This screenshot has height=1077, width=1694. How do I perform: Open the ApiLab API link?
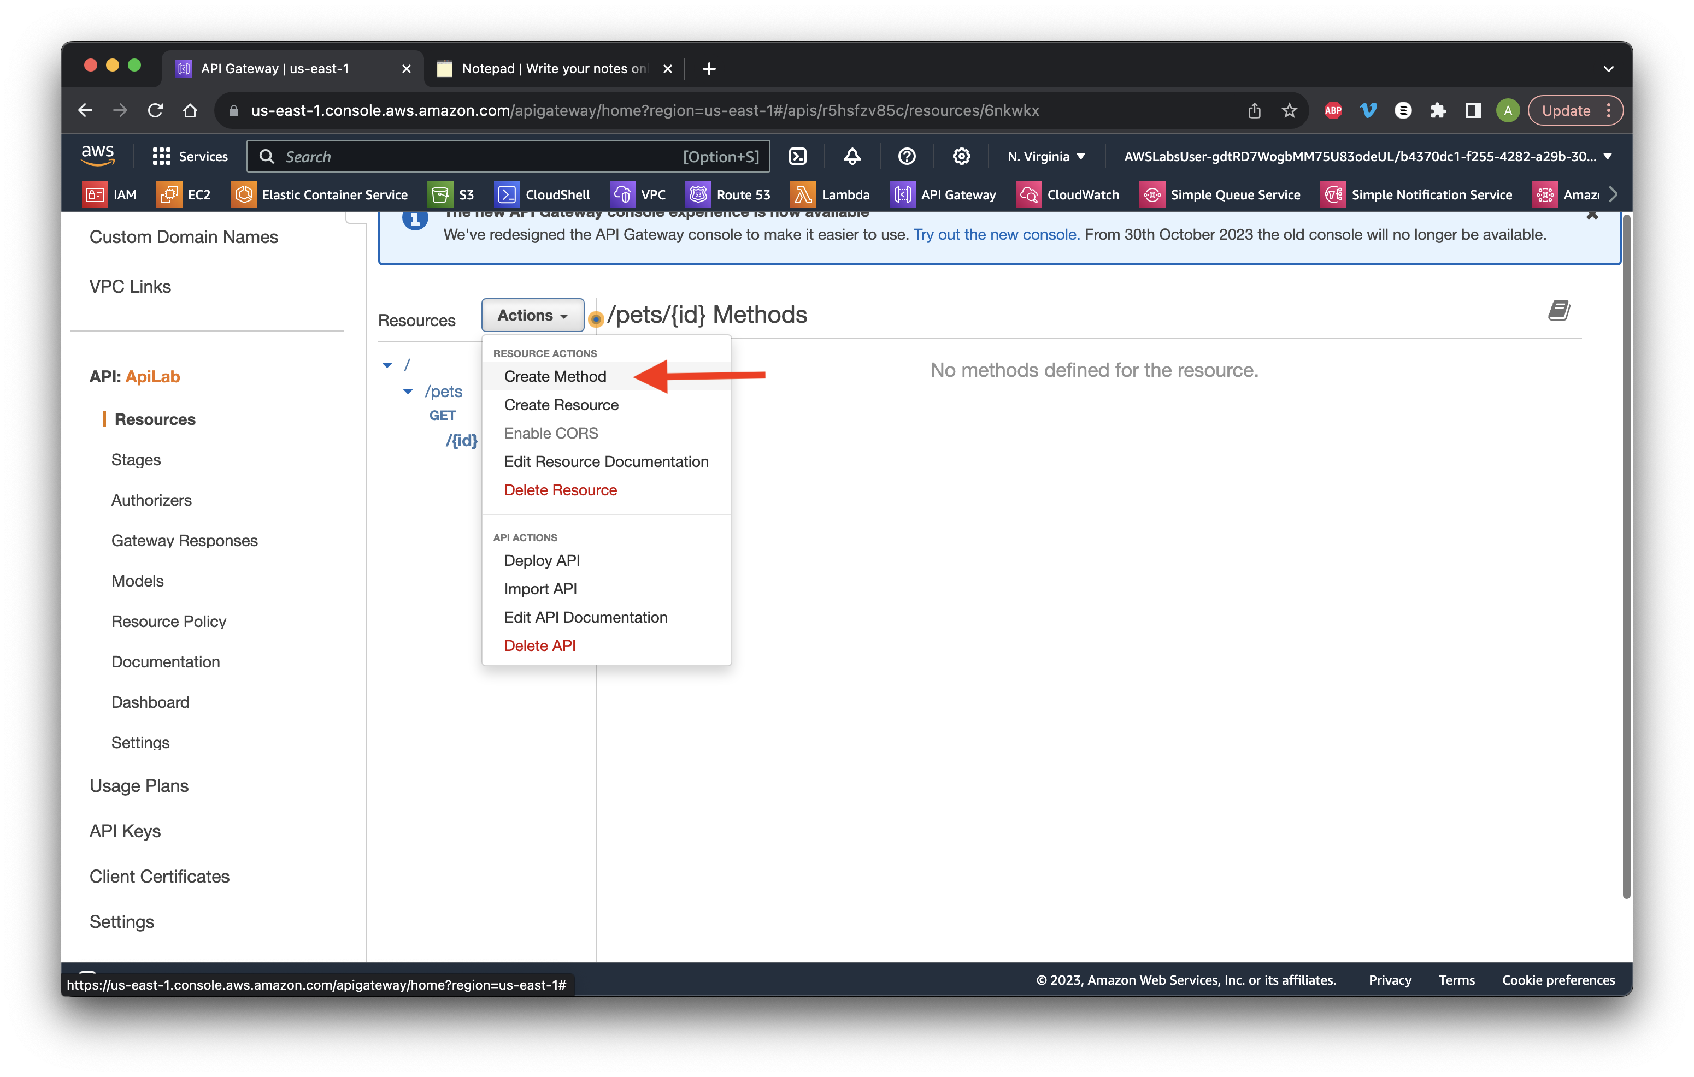pyautogui.click(x=152, y=376)
